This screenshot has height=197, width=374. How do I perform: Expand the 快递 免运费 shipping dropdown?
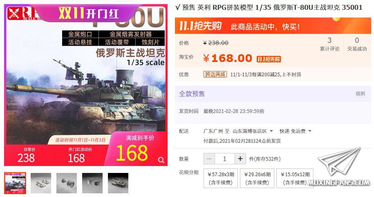pos(296,131)
